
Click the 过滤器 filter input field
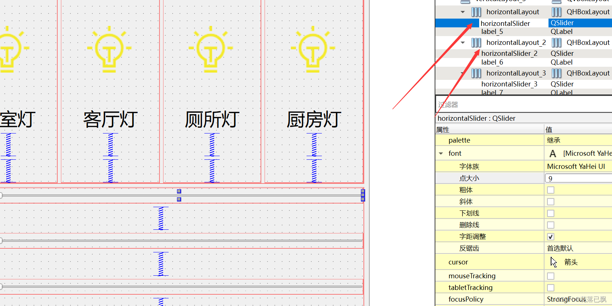point(524,105)
